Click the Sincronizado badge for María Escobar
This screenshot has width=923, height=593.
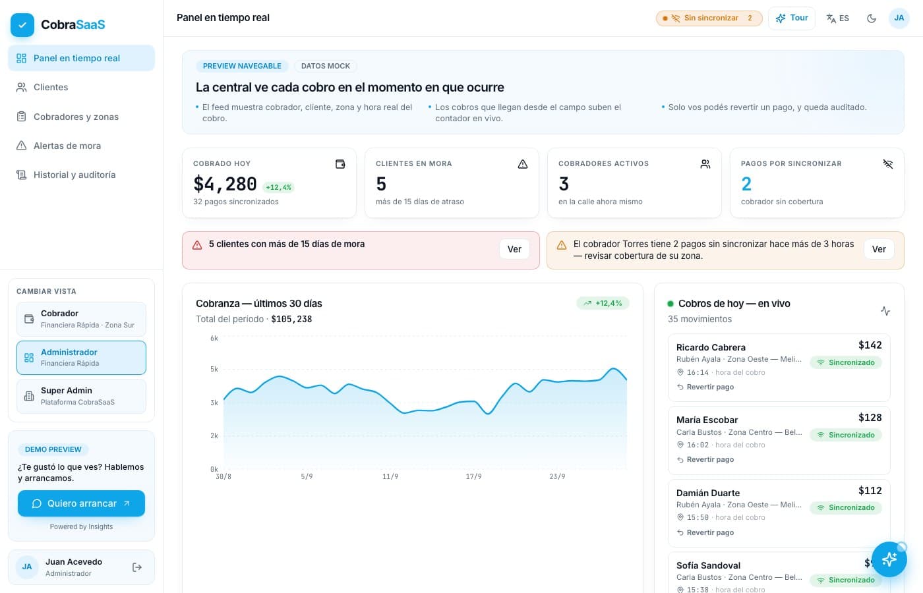pos(846,435)
